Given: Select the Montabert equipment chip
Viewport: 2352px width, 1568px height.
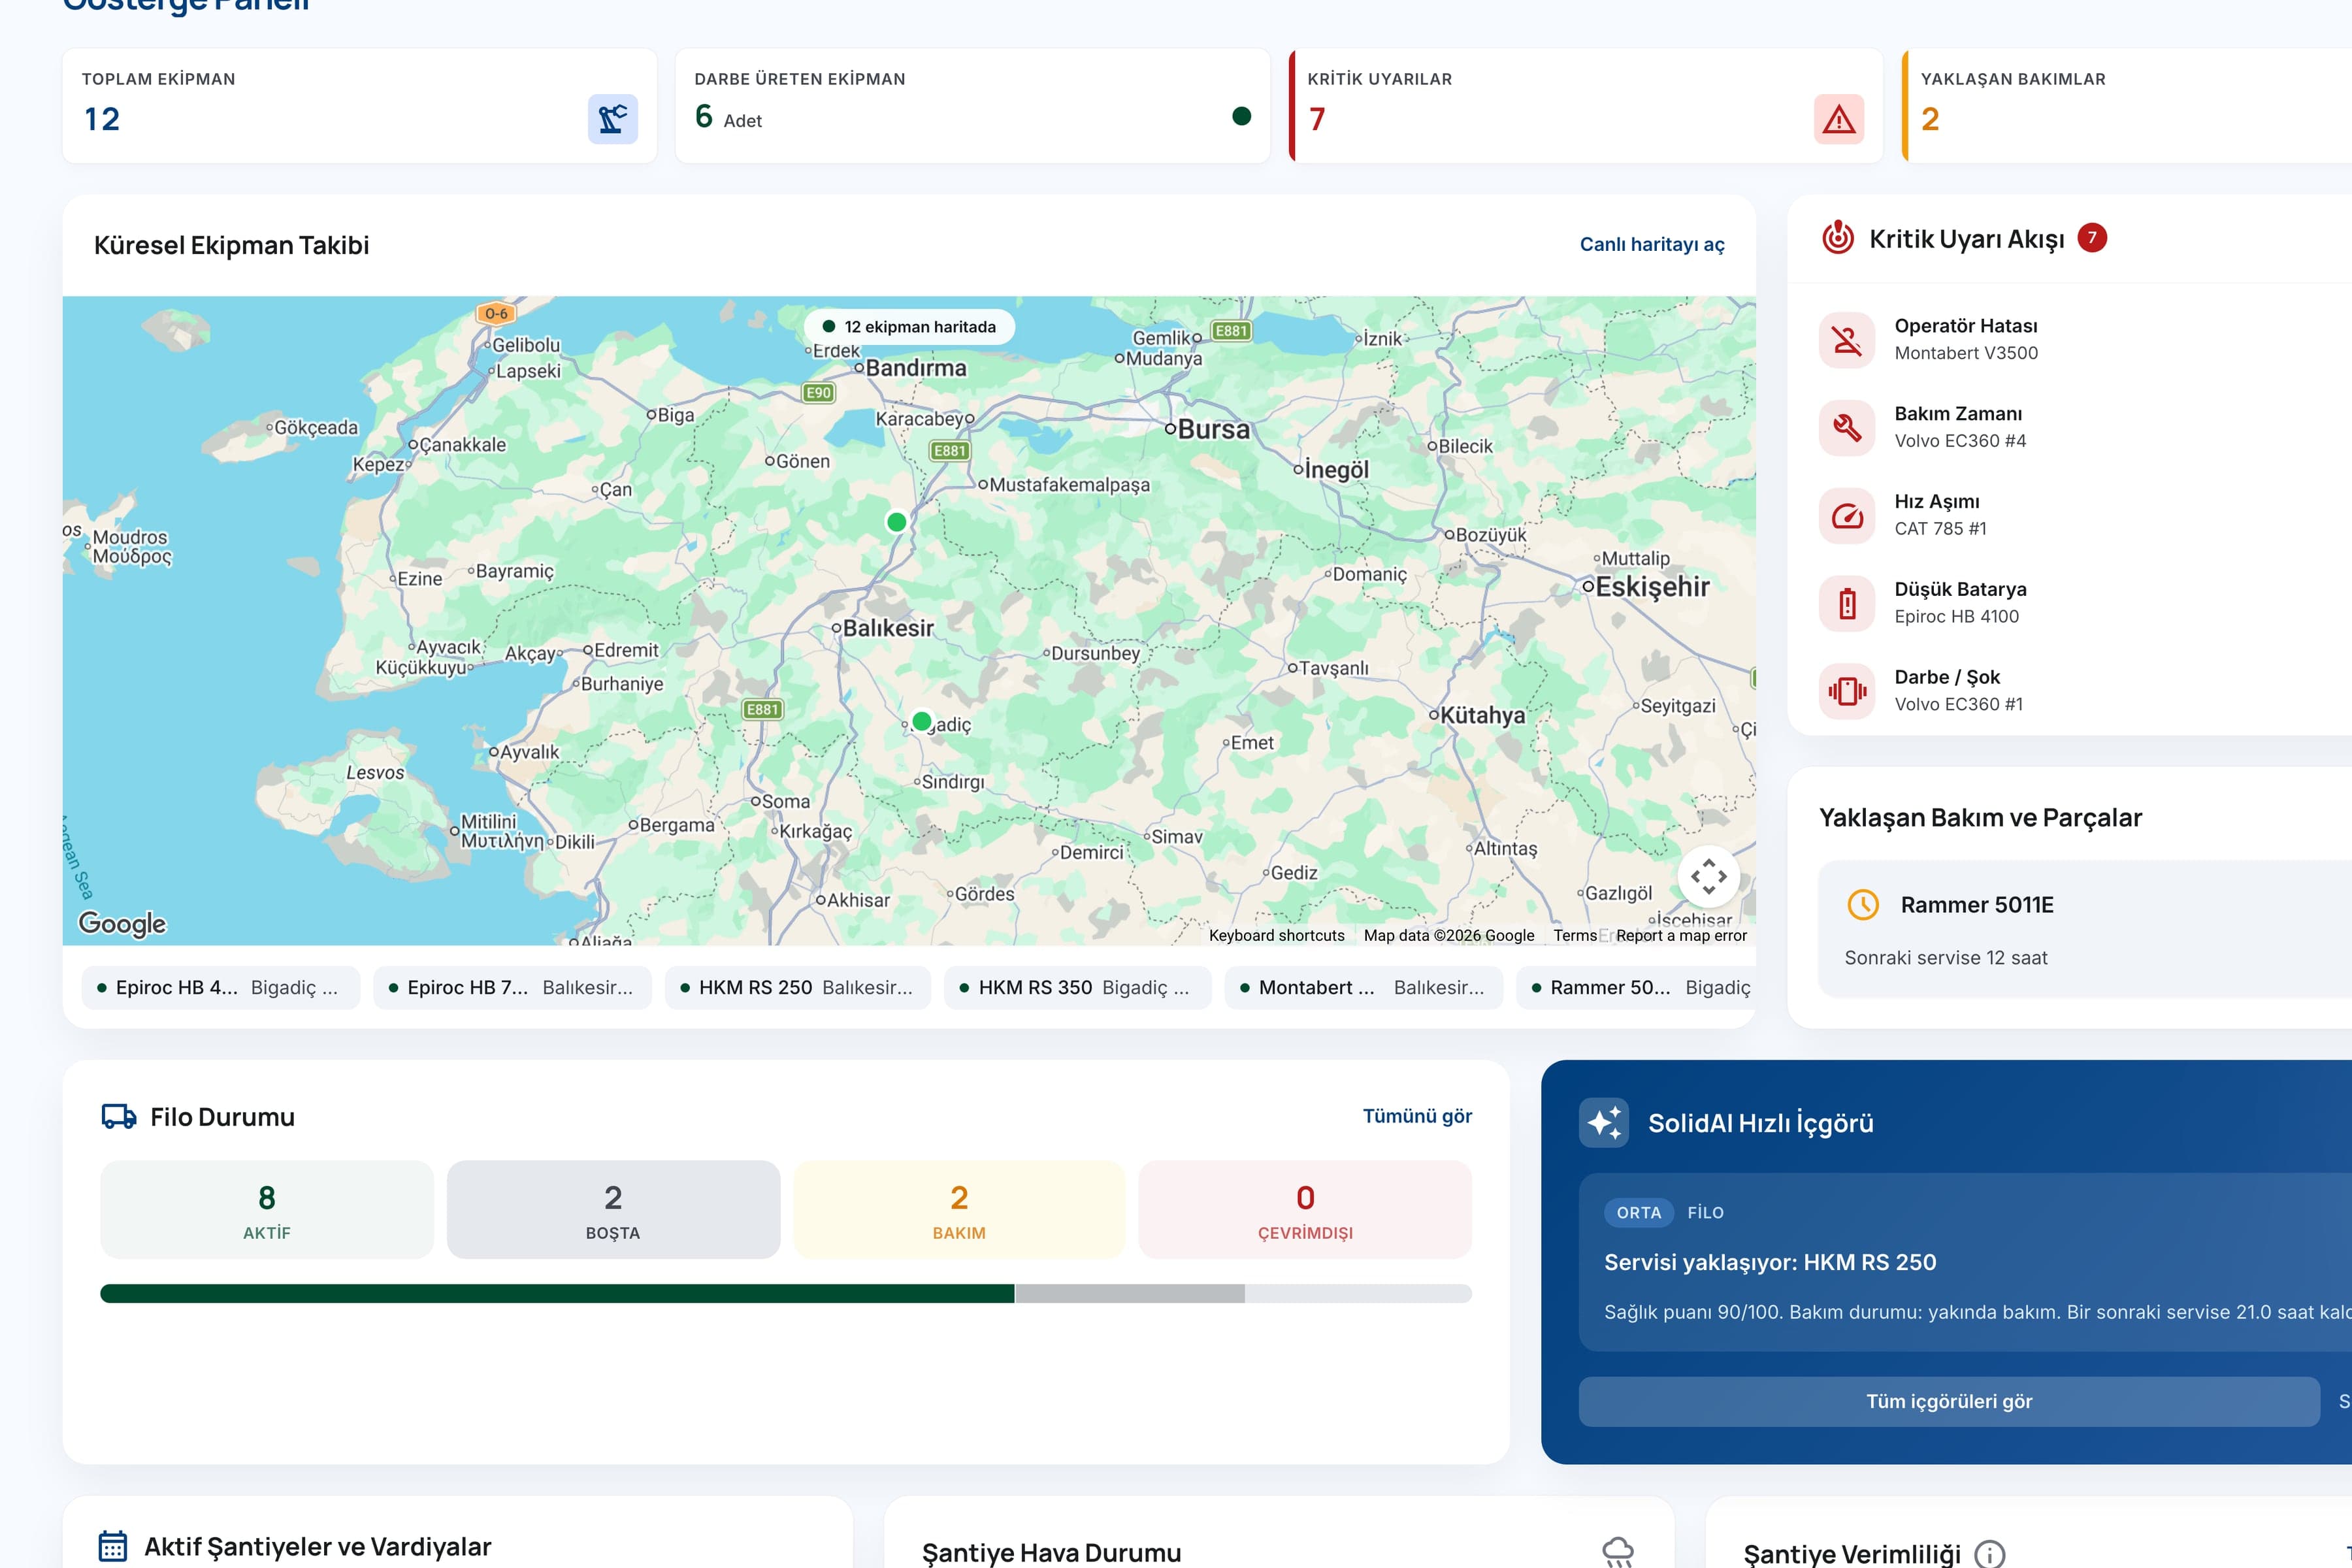Looking at the screenshot, I should (x=1364, y=988).
